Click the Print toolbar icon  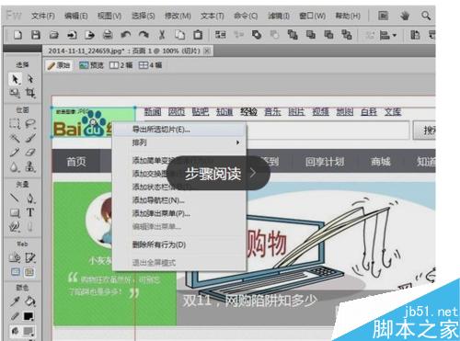point(108,35)
